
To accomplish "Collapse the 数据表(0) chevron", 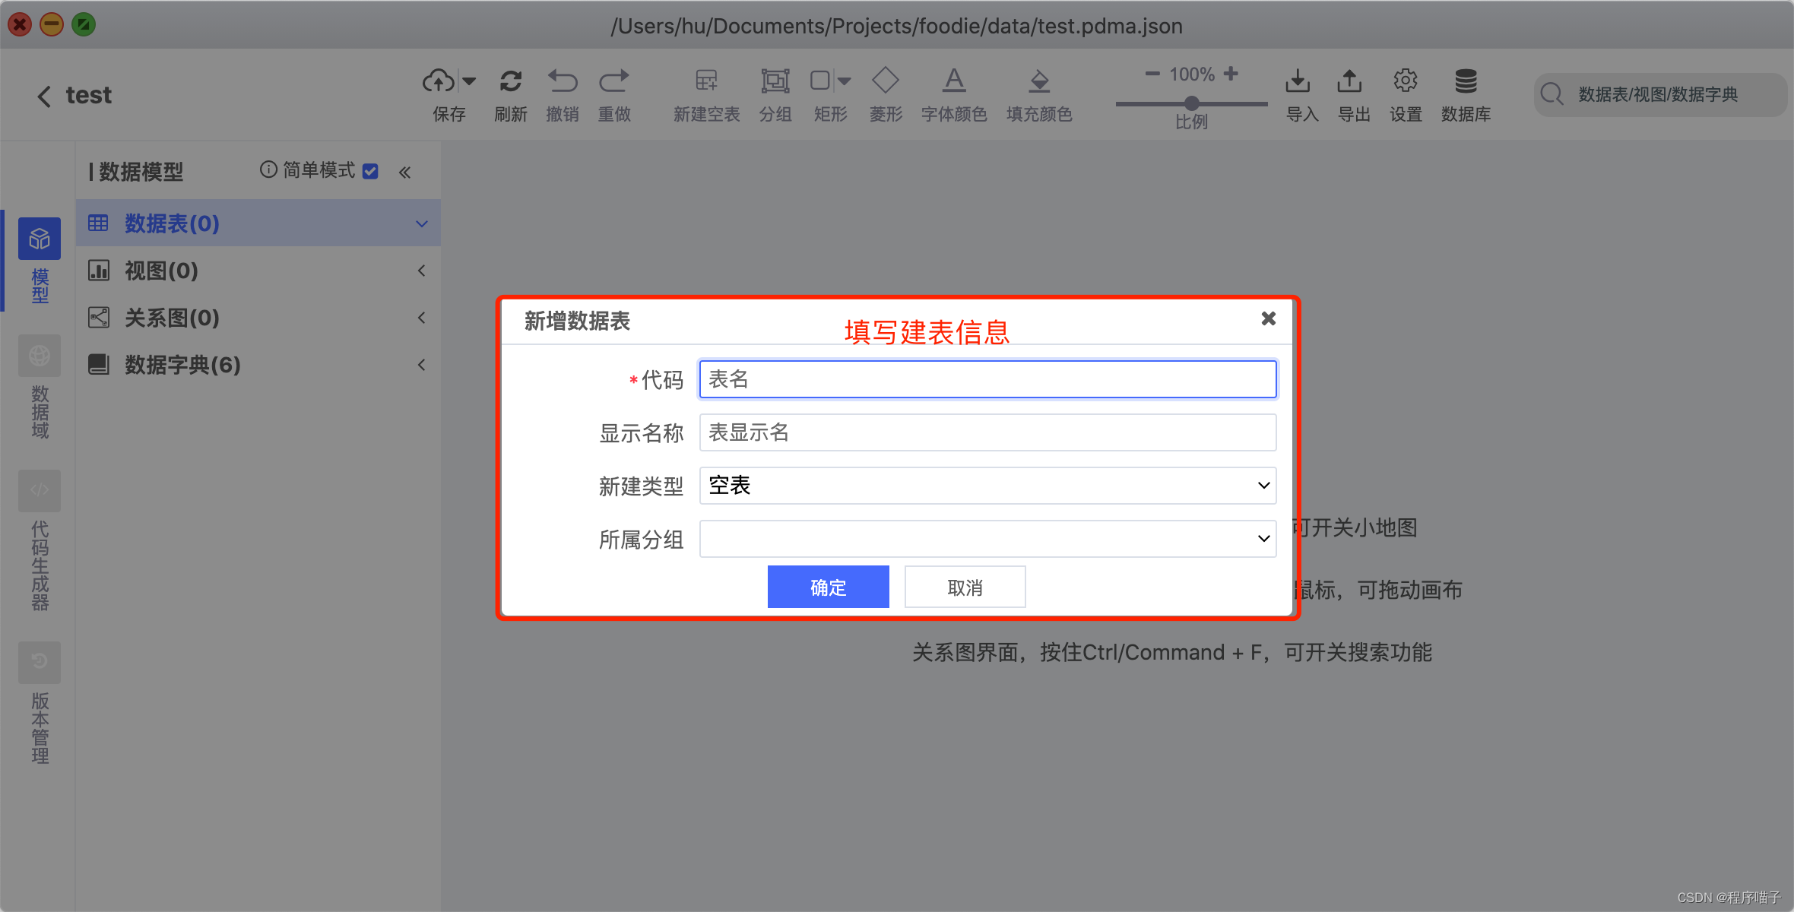I will tap(422, 223).
